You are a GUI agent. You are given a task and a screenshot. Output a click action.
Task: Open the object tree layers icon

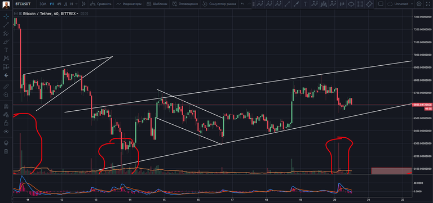coord(6,143)
